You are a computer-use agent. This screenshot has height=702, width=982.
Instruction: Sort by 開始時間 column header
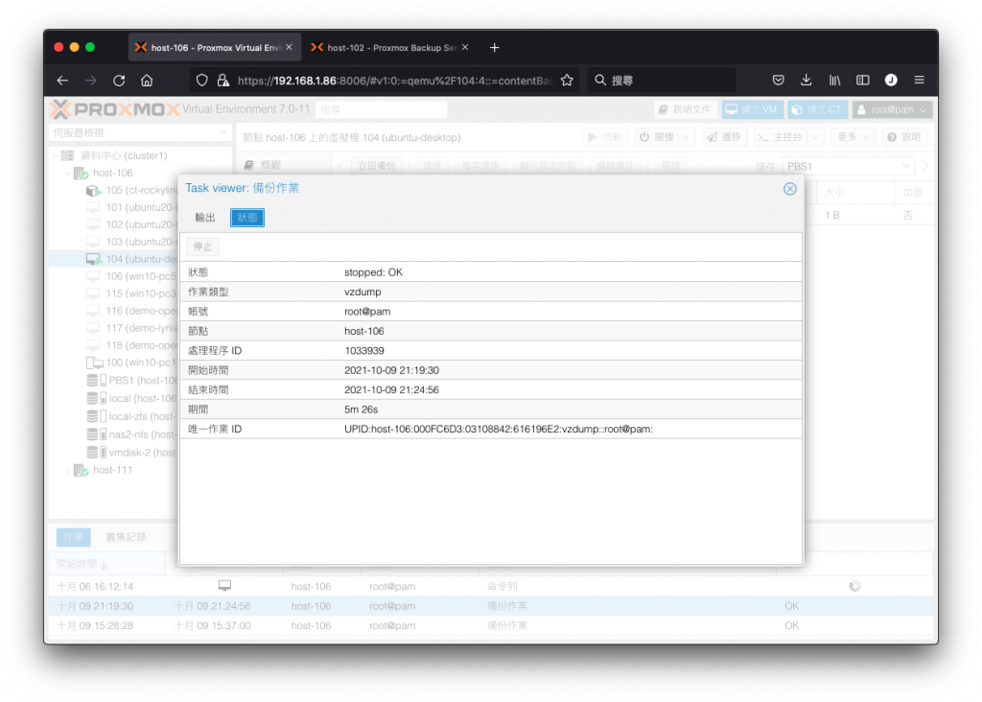[106, 564]
